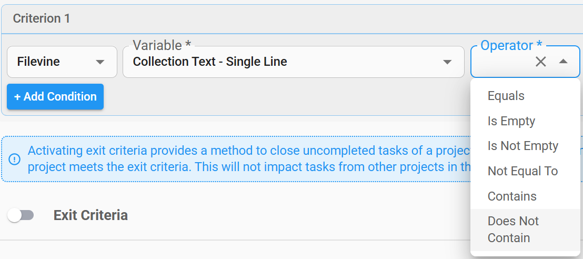Image resolution: width=583 pixels, height=259 pixels.
Task: Click the Exit Criteria label text
Action: click(91, 215)
